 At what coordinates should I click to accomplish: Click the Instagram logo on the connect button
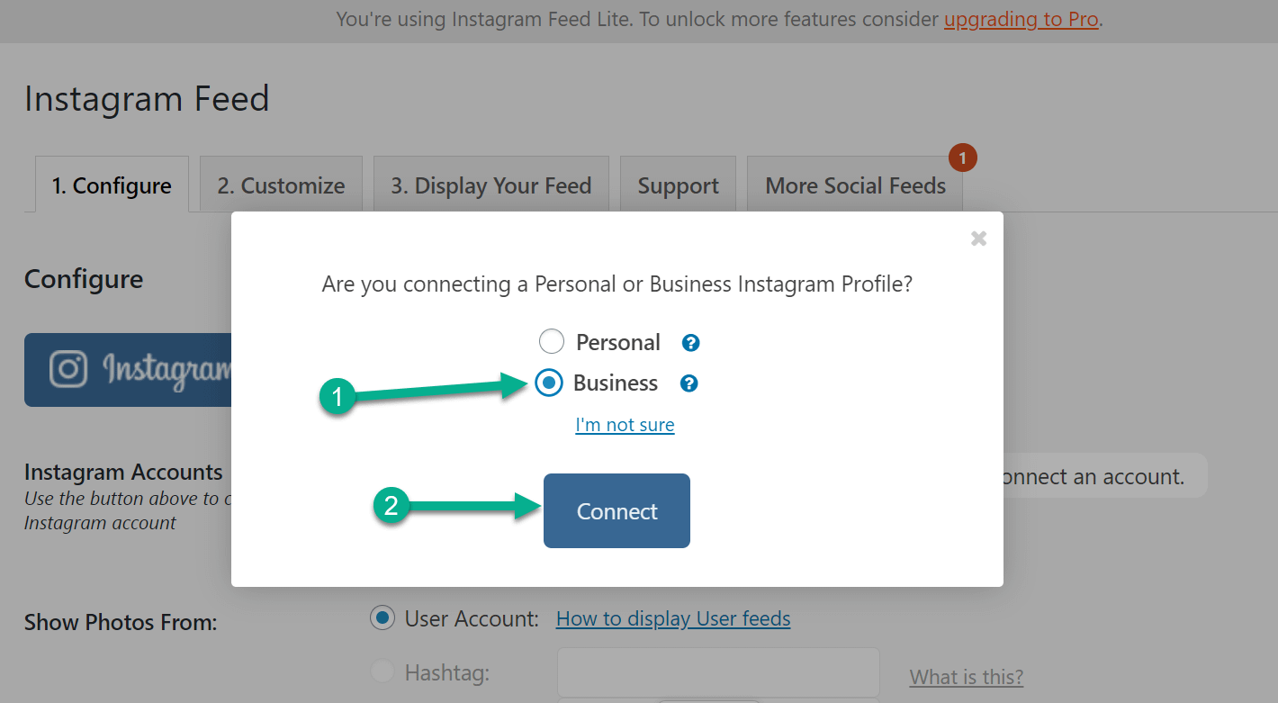click(x=67, y=369)
